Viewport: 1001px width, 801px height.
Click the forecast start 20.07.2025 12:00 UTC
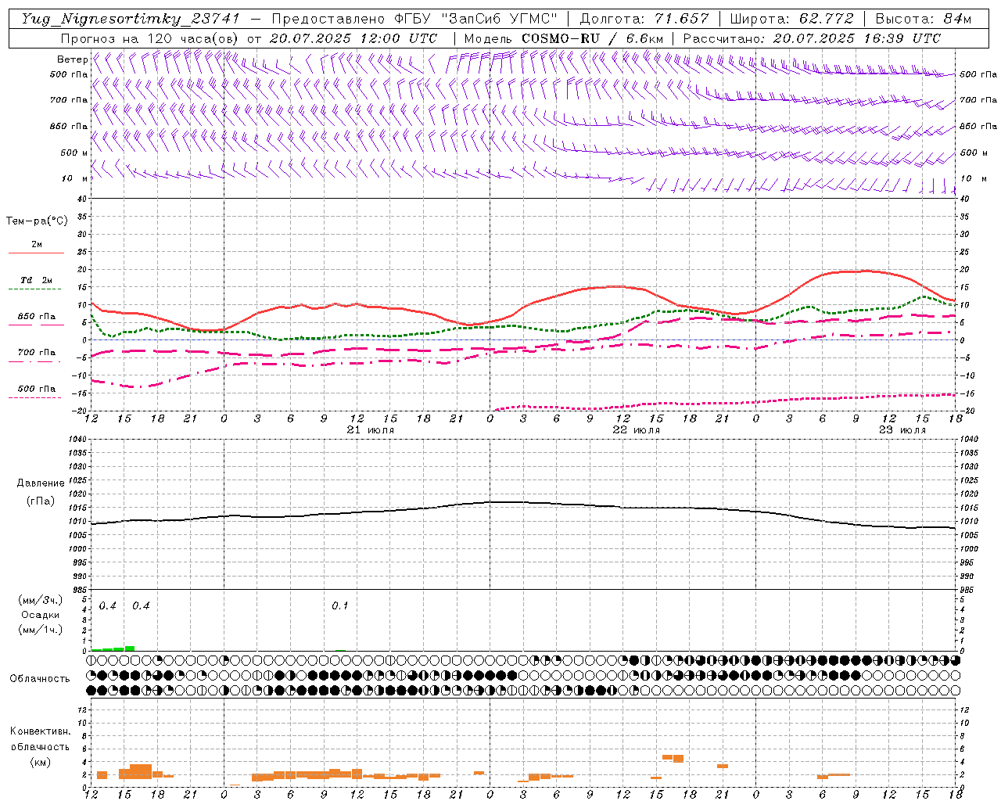click(353, 38)
